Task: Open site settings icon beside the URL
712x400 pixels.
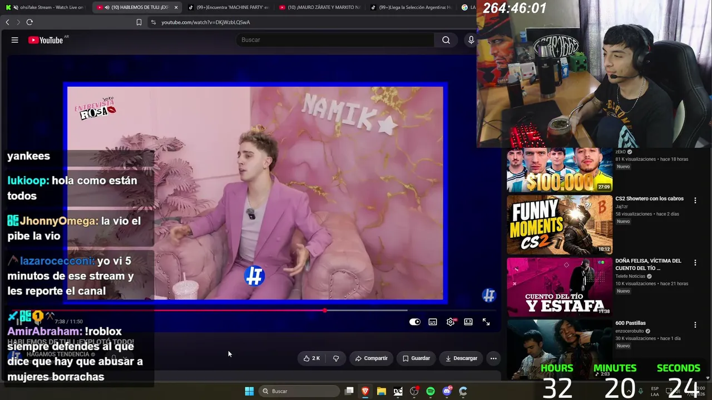Action: pyautogui.click(x=154, y=22)
